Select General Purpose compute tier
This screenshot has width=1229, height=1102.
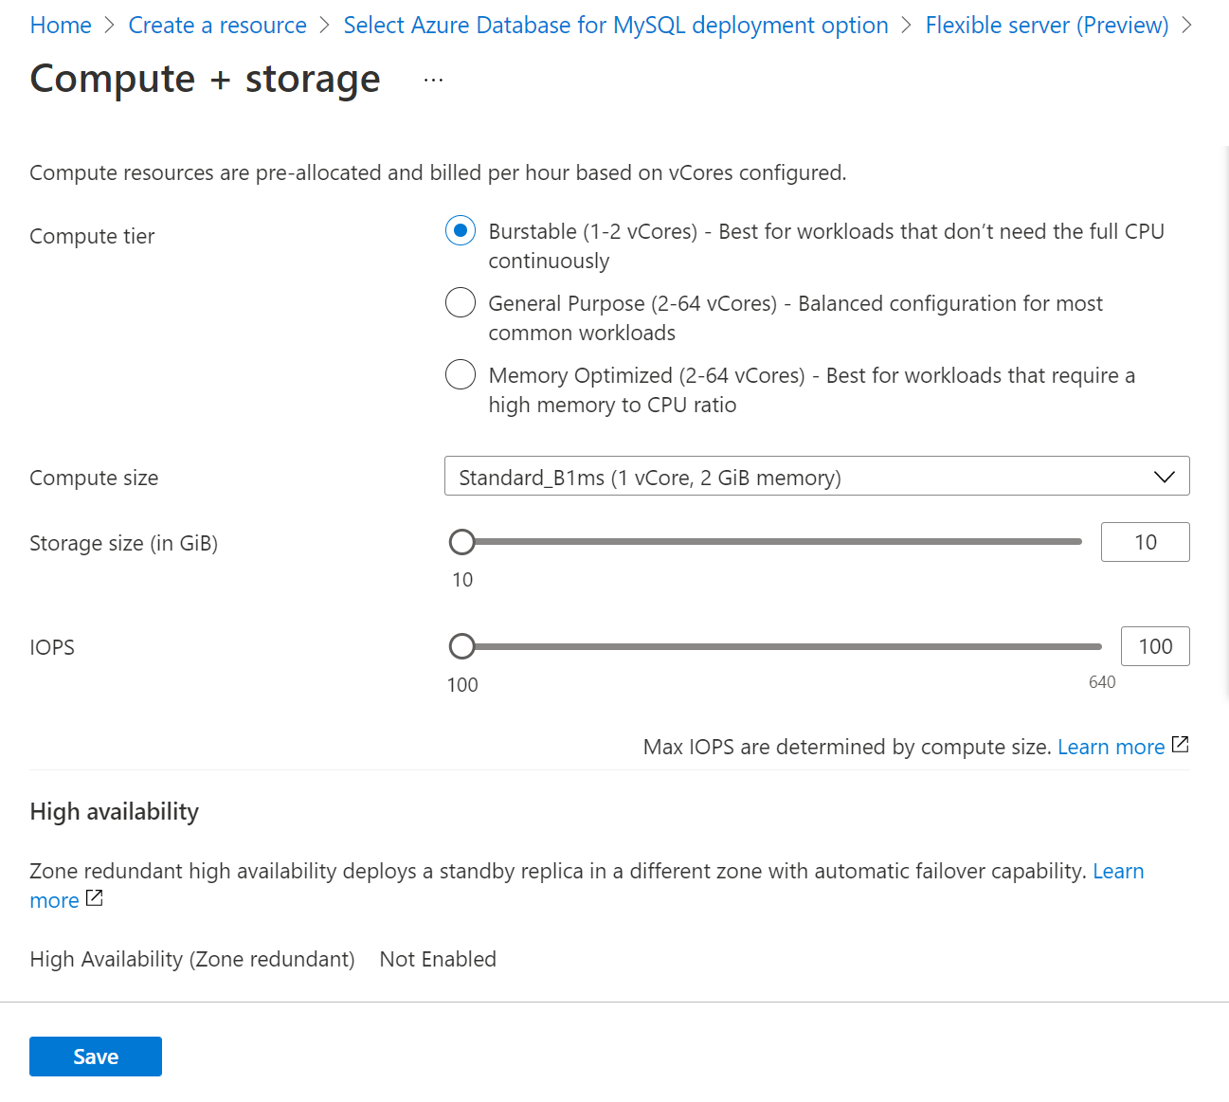[x=461, y=303]
